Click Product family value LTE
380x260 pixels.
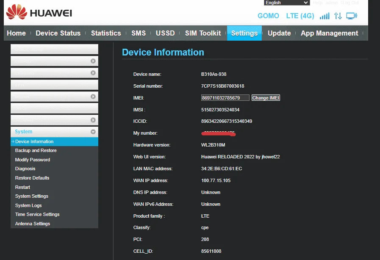click(205, 216)
